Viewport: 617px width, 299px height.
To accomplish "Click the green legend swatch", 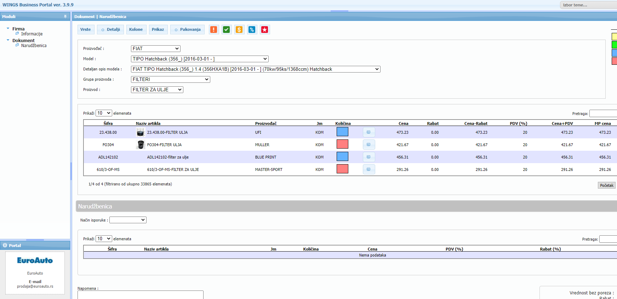I will pyautogui.click(x=615, y=45).
